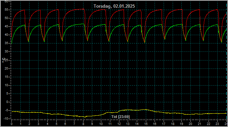This screenshot has height=127, width=228.
Task: Click the 35 degree scale label
Action: pyautogui.click(x=6, y=43)
